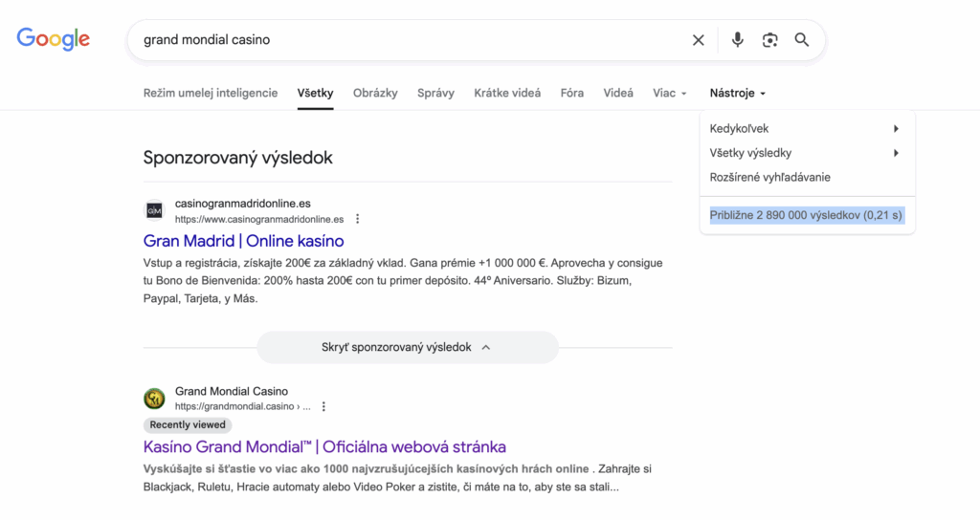Collapse ads via Skryť sponzorovaný výsledok

pyautogui.click(x=407, y=347)
